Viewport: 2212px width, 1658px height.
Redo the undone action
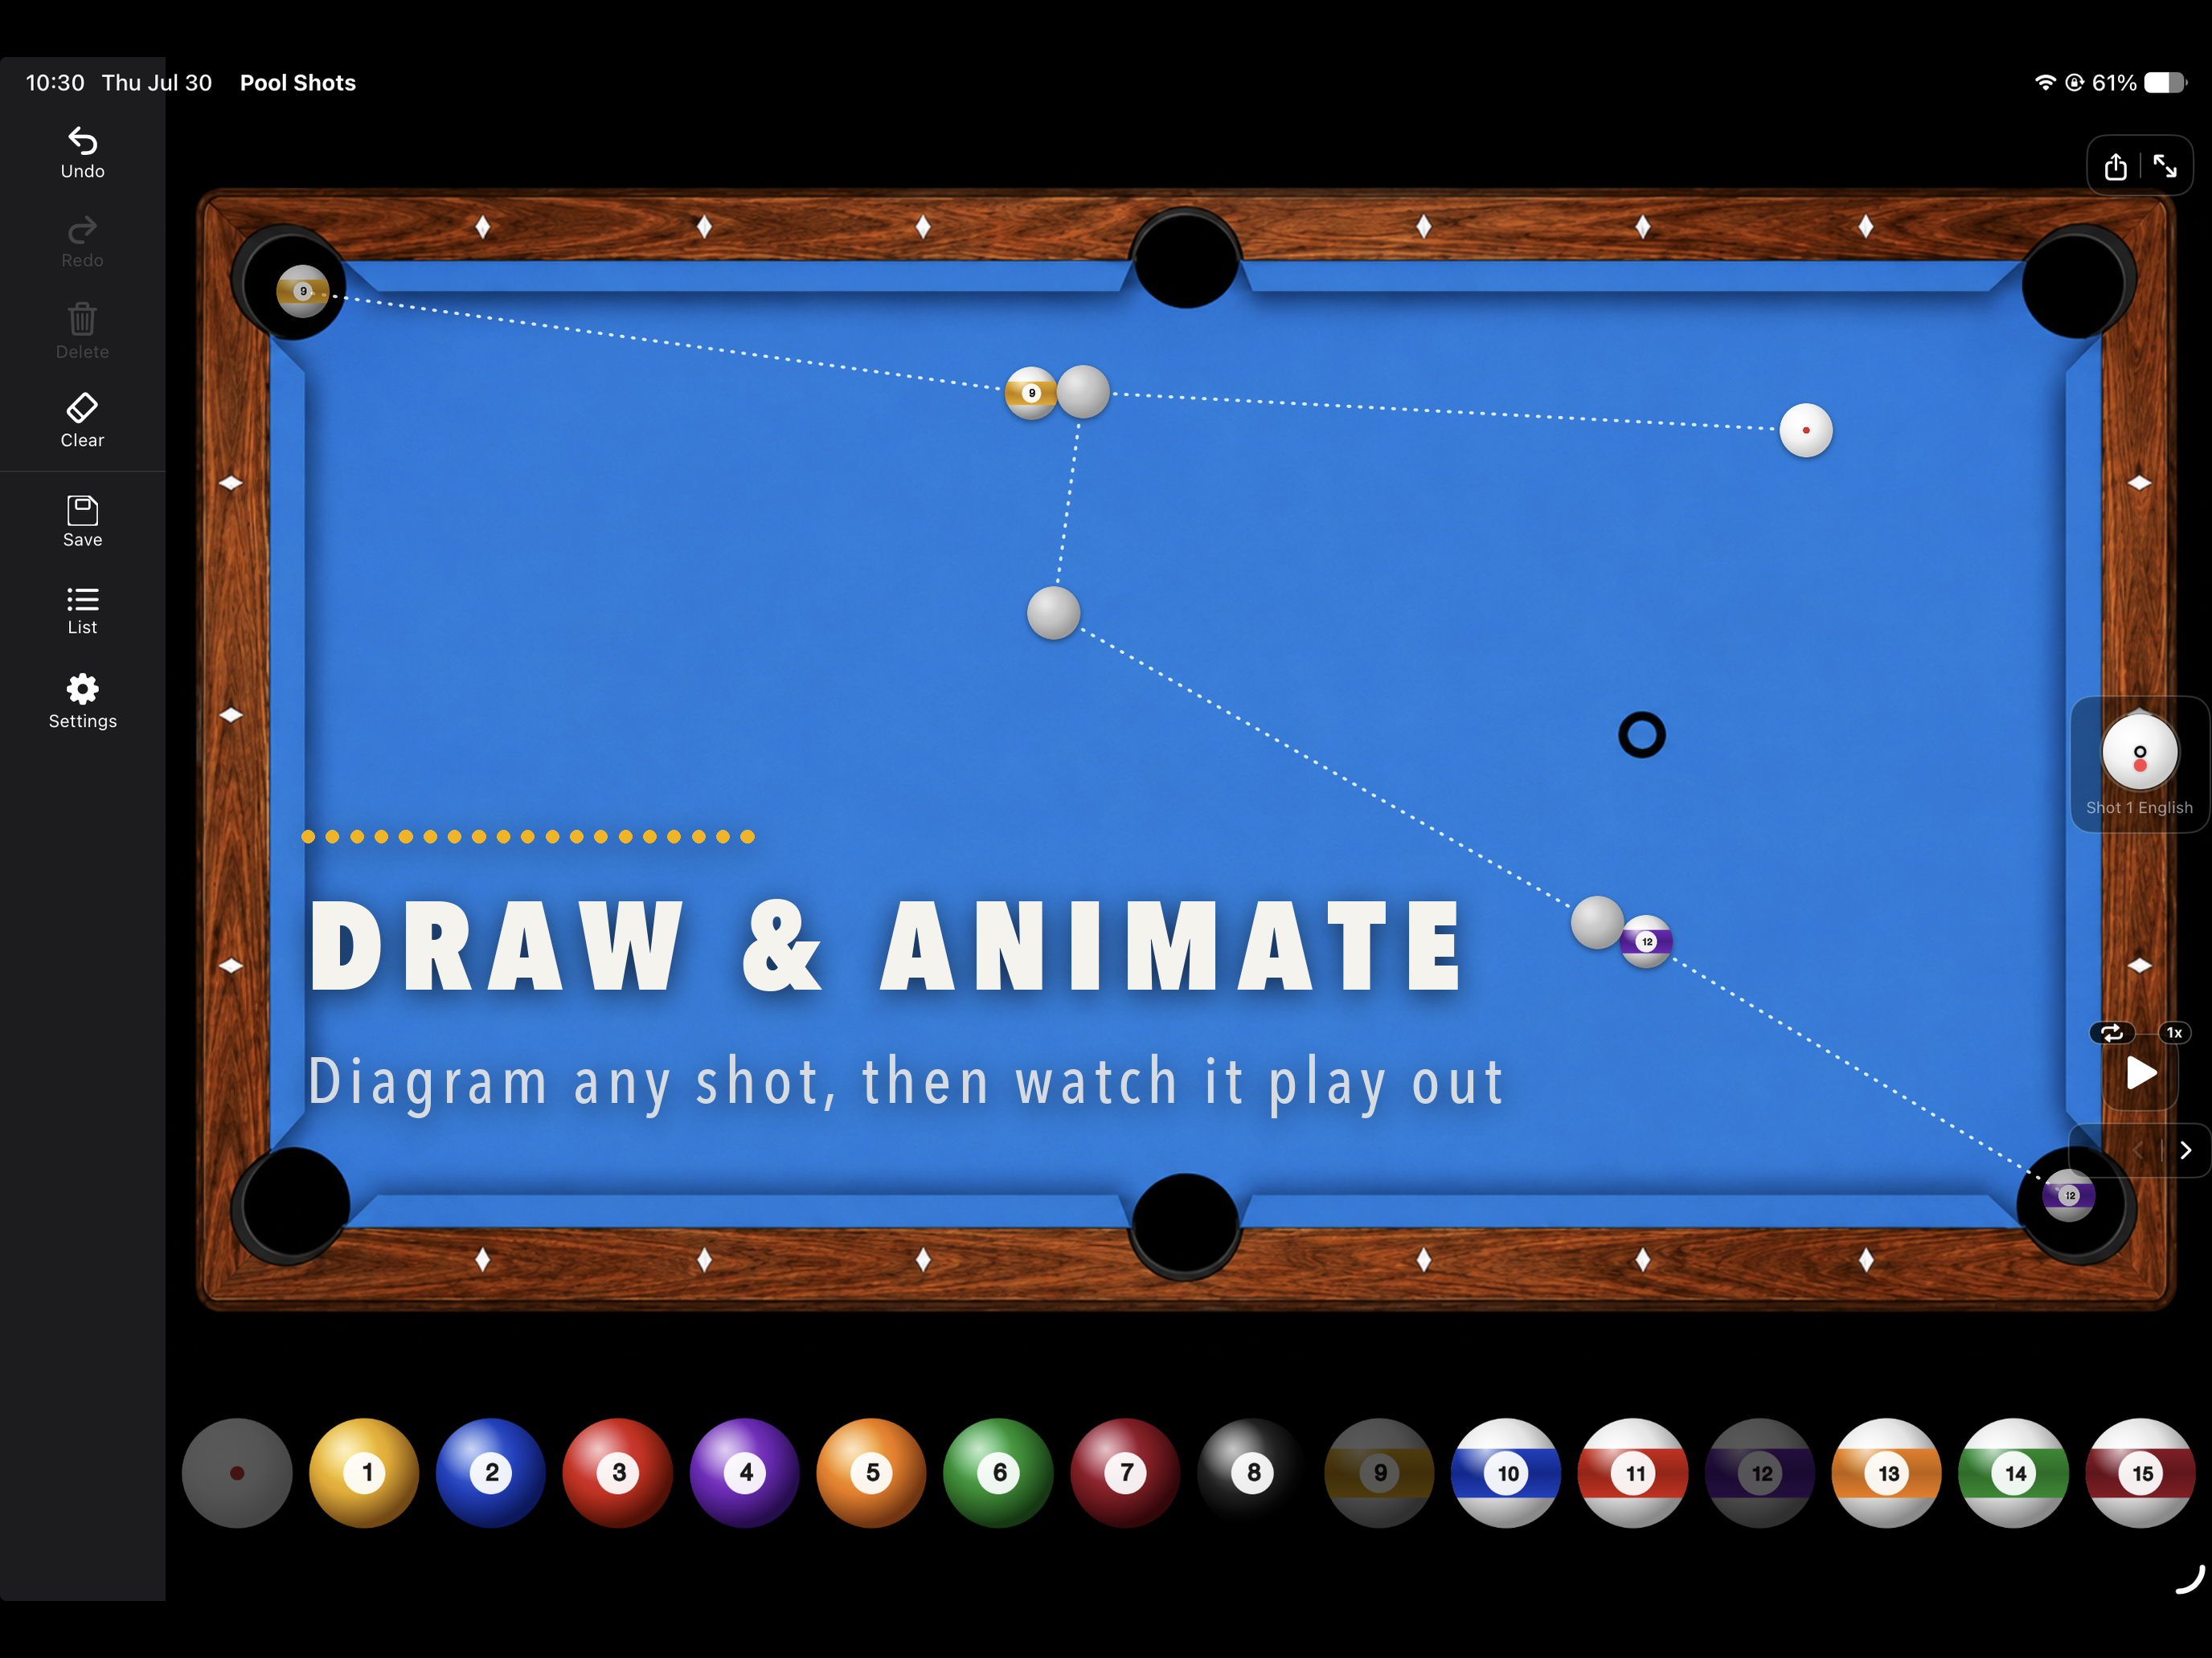(x=82, y=242)
